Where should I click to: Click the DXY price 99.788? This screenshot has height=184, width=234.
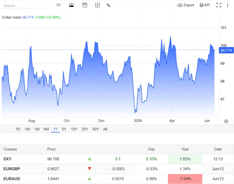click(x=53, y=159)
